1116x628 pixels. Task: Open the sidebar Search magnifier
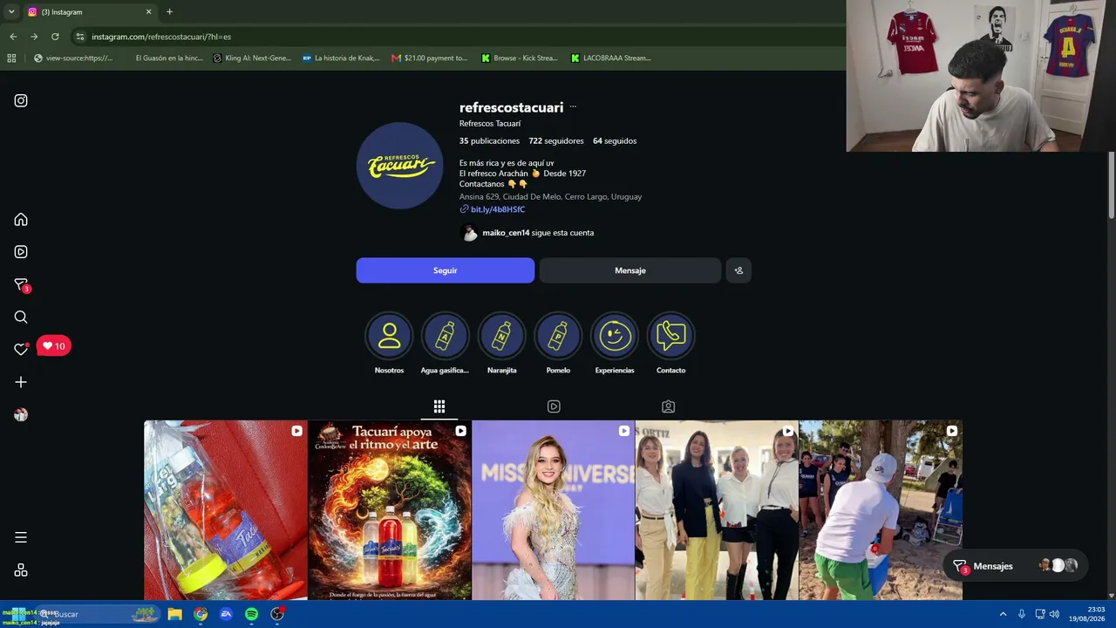tap(21, 317)
